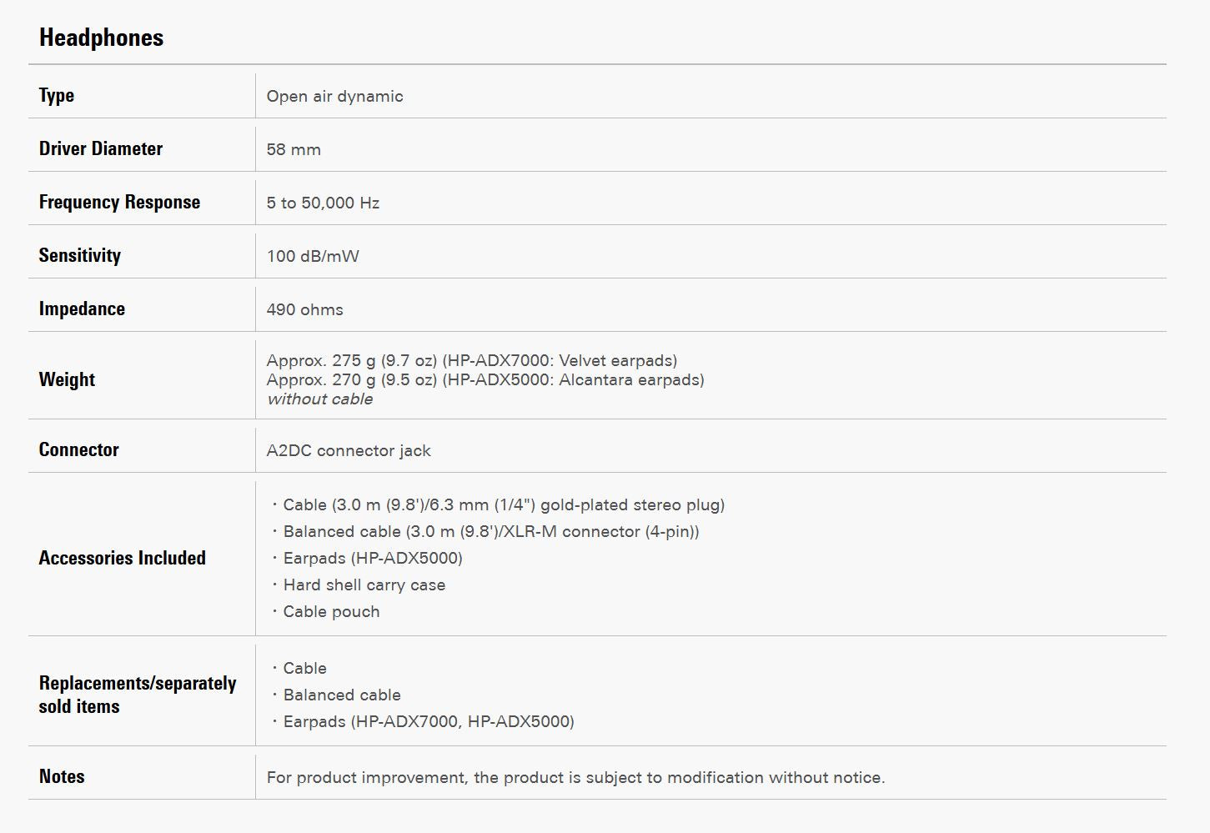Click the Driver Diameter label
This screenshot has width=1210, height=833.
[x=101, y=148]
